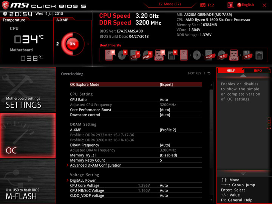Click the Profile2: DDR4 3200MHz text row

click(x=102, y=140)
